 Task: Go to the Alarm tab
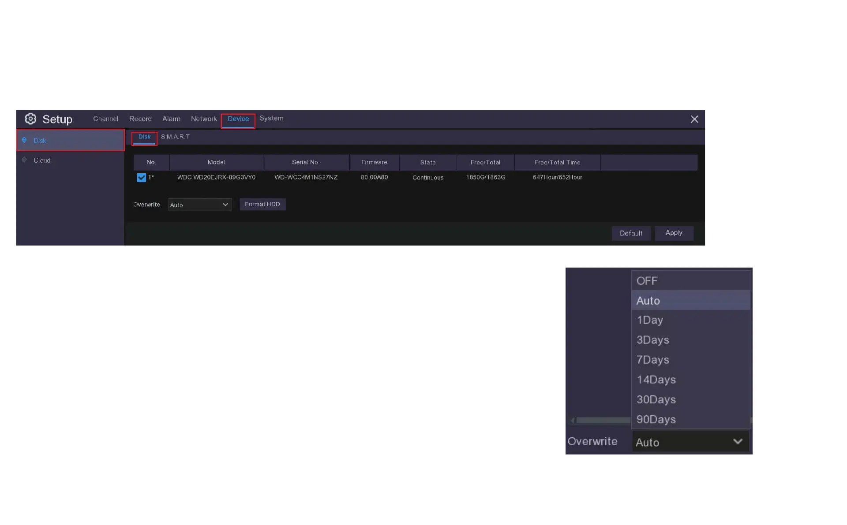pos(171,119)
